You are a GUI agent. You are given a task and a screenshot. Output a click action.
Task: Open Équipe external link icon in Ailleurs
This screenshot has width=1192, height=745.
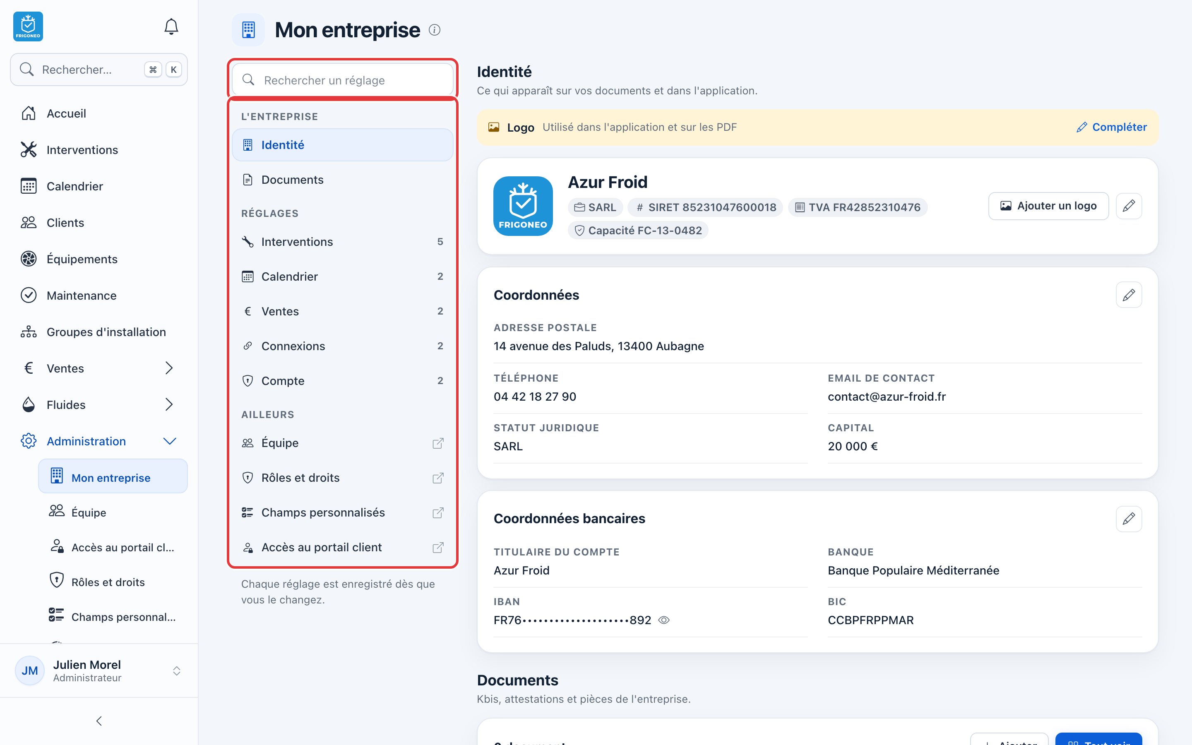pos(438,443)
